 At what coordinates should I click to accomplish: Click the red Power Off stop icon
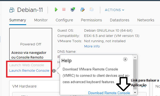coord(64,9)
